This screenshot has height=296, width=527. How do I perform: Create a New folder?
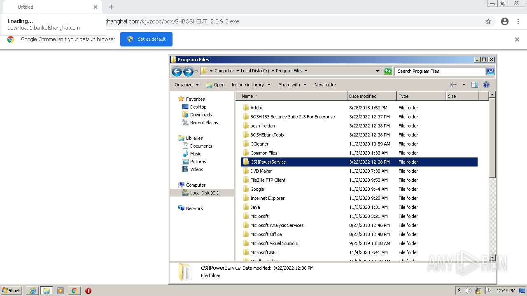pyautogui.click(x=325, y=85)
